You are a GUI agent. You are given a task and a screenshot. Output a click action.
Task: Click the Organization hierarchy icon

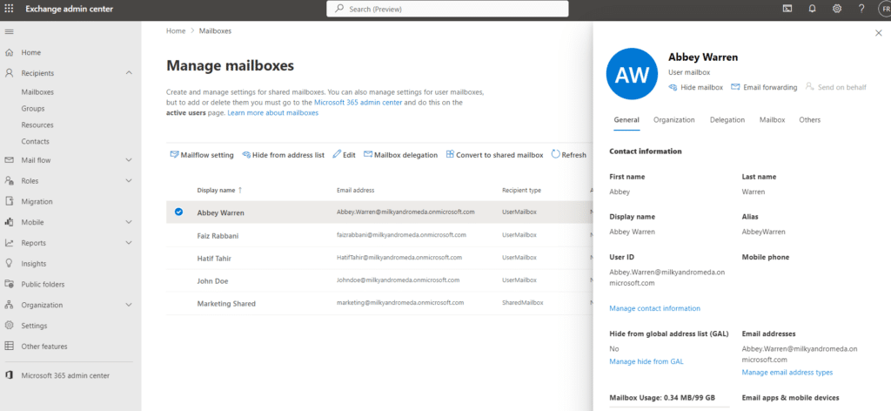coord(9,305)
